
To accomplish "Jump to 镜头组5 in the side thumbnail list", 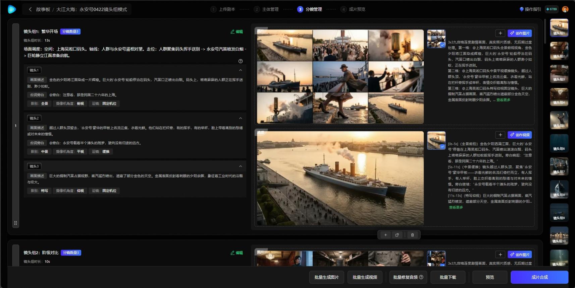I will 559,120.
